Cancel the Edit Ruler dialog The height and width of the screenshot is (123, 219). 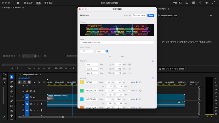tap(127, 15)
